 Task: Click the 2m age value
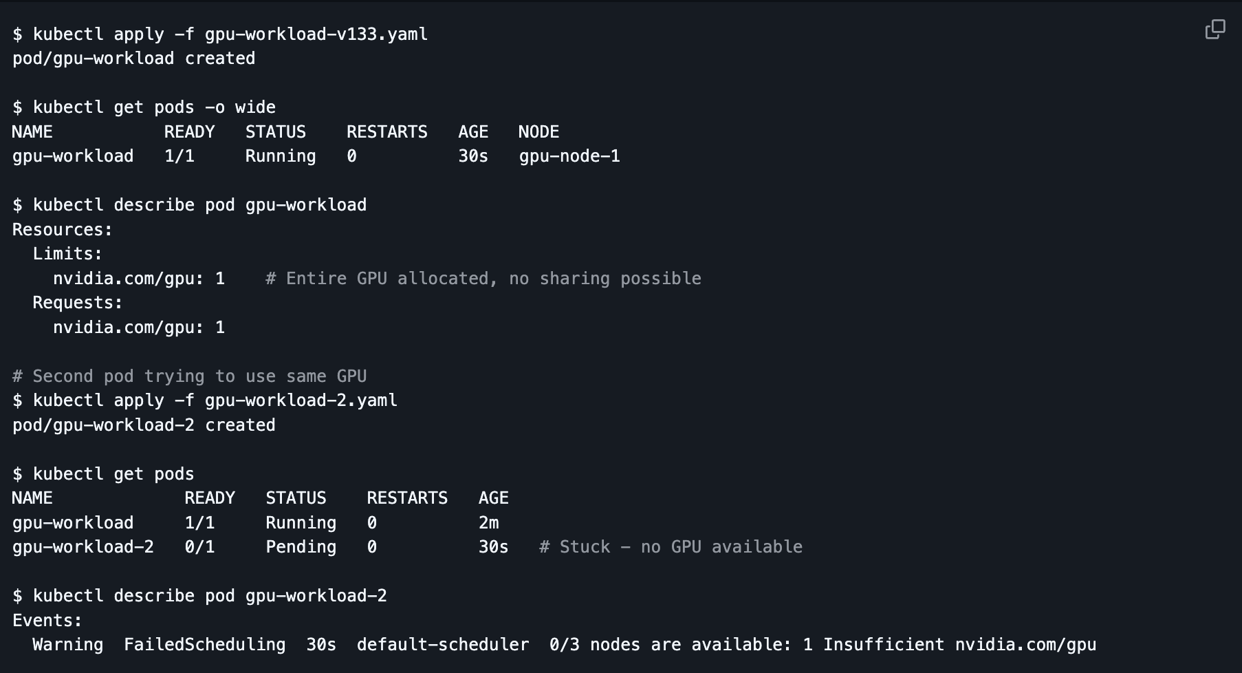coord(488,523)
